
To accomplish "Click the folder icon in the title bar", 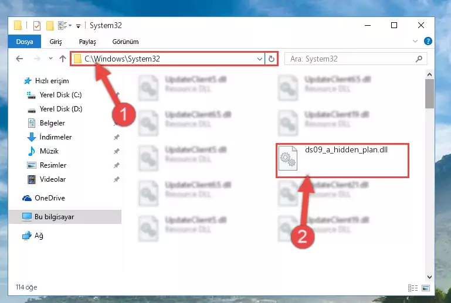I will point(18,25).
